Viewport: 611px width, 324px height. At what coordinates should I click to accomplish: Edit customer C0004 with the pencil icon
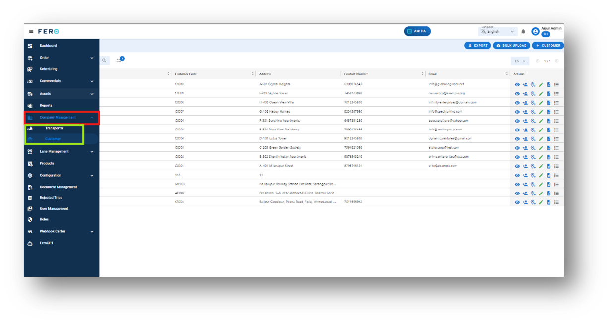541,139
